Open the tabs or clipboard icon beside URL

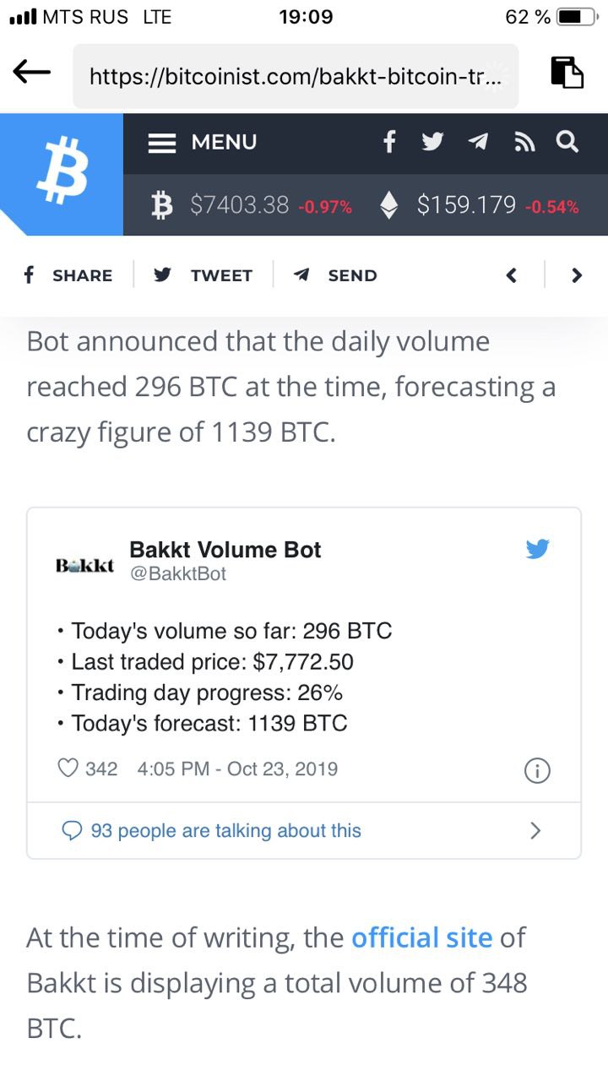coord(567,73)
